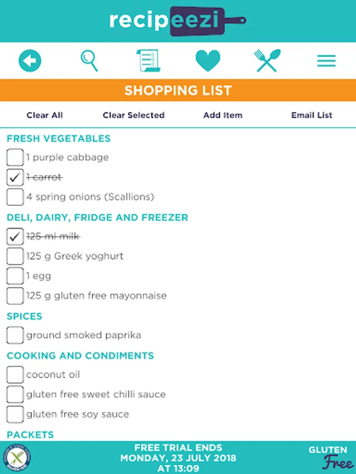Tap Add Item
Screen dimensions: 356x474
point(223,115)
